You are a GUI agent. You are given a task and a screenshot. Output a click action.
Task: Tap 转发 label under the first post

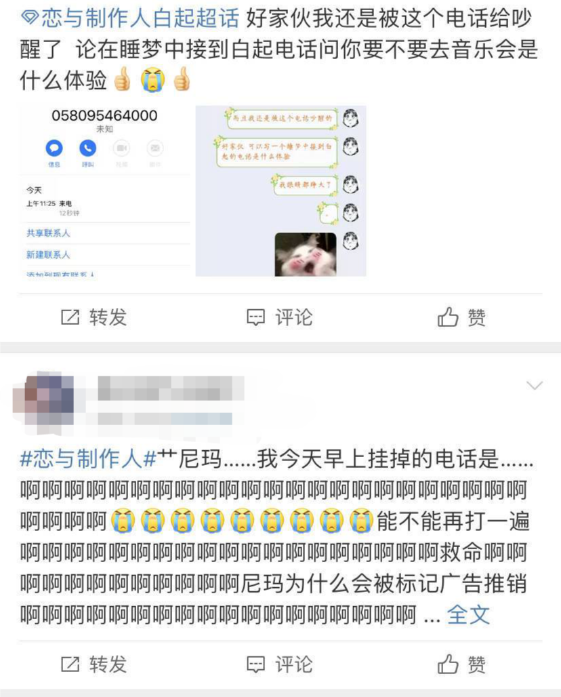pos(108,317)
